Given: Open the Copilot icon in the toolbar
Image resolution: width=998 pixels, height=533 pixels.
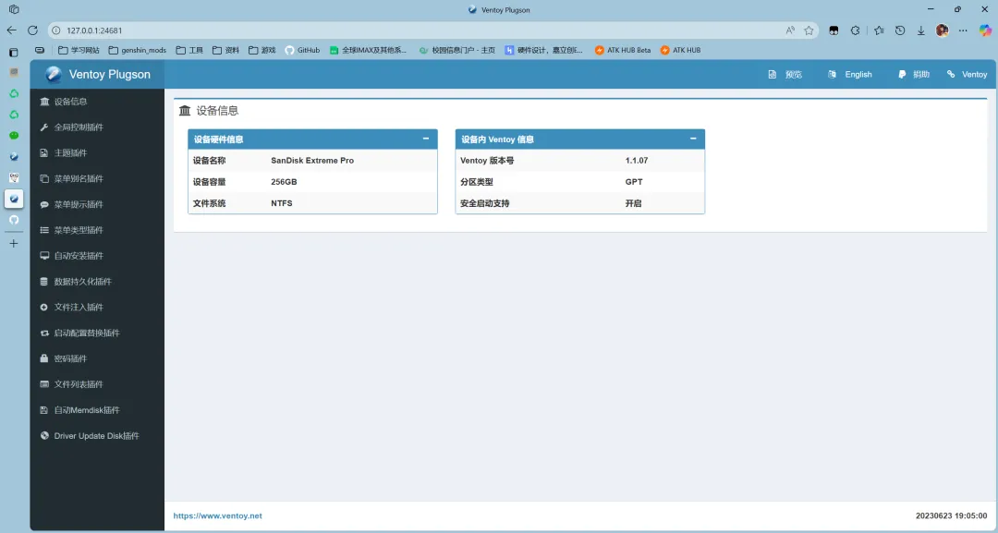Looking at the screenshot, I should [985, 30].
